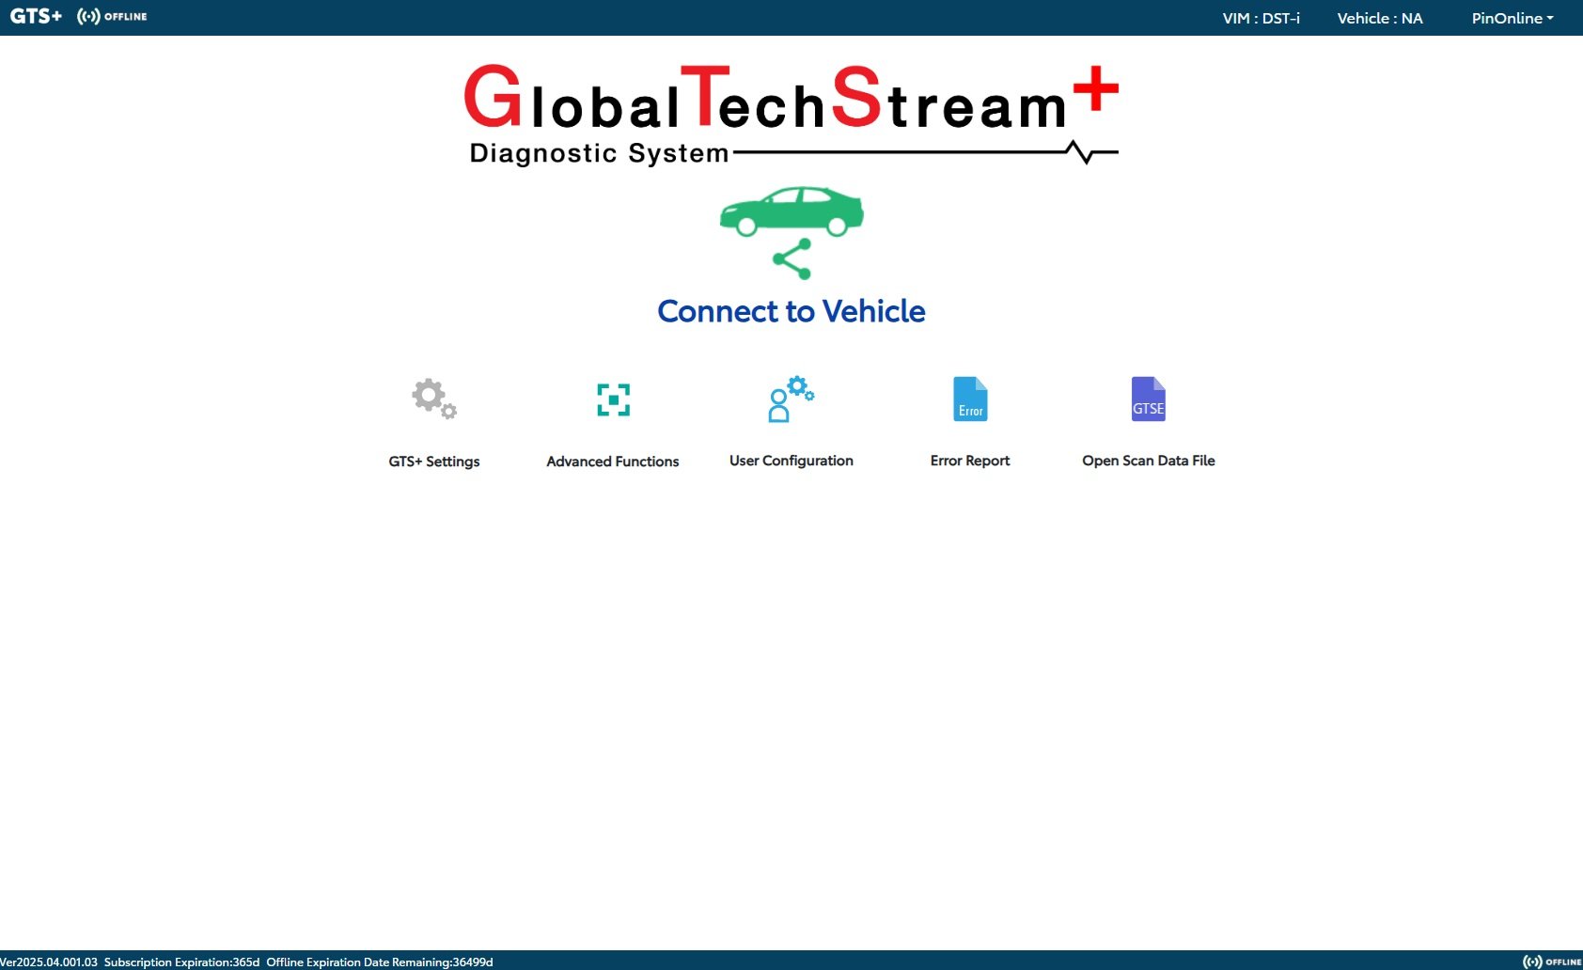The height and width of the screenshot is (970, 1583).
Task: Select the Vehicle : NA header item
Action: 1379,18
